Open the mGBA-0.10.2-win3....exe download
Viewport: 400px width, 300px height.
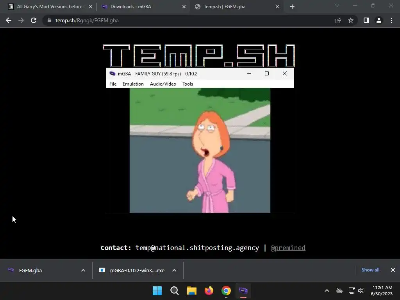pyautogui.click(x=137, y=270)
